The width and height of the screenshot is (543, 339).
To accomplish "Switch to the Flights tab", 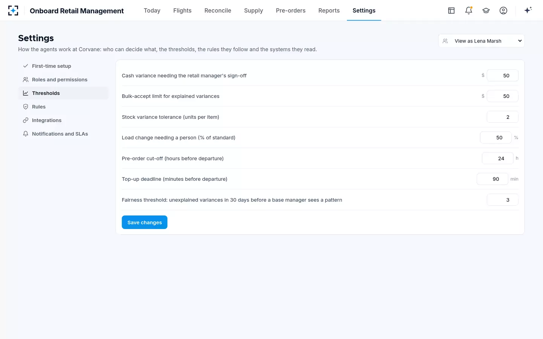I will click(x=183, y=11).
